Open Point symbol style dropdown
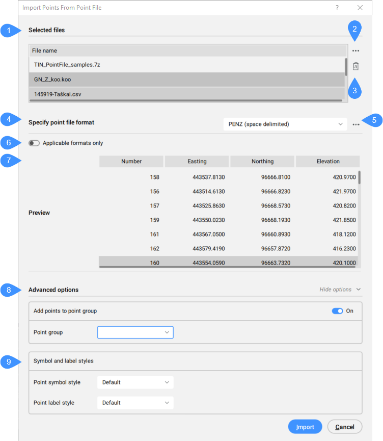The width and height of the screenshot is (383, 441). tap(135, 382)
